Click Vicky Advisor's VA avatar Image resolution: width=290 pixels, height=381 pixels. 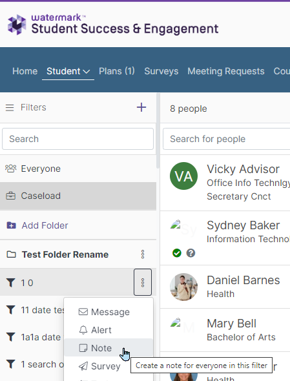183,176
